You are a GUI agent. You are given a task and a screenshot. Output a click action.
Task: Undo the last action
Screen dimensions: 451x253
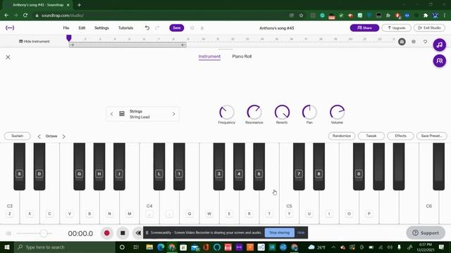pos(147,28)
